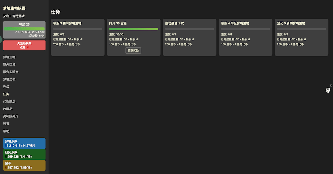
Task: Select 梦境之书 in the side menu
Action: [x=9, y=79]
